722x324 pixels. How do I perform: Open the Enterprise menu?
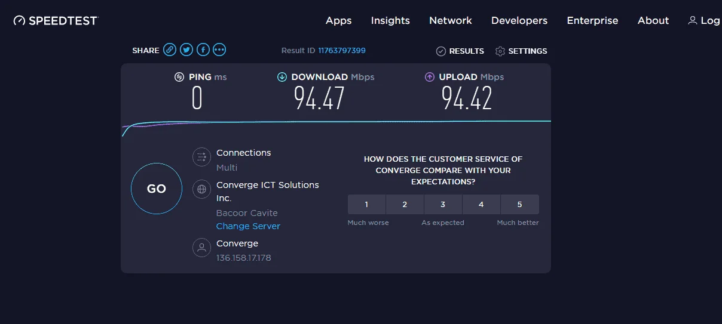tap(592, 20)
